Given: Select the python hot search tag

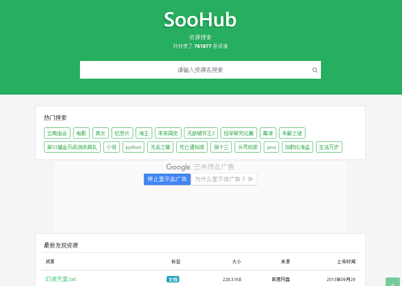Looking at the screenshot, I should (x=133, y=147).
